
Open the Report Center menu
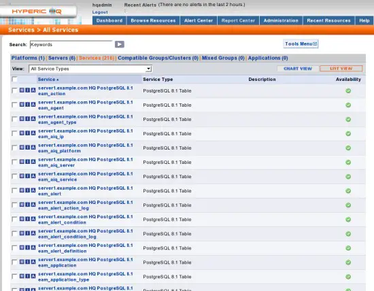click(x=238, y=20)
